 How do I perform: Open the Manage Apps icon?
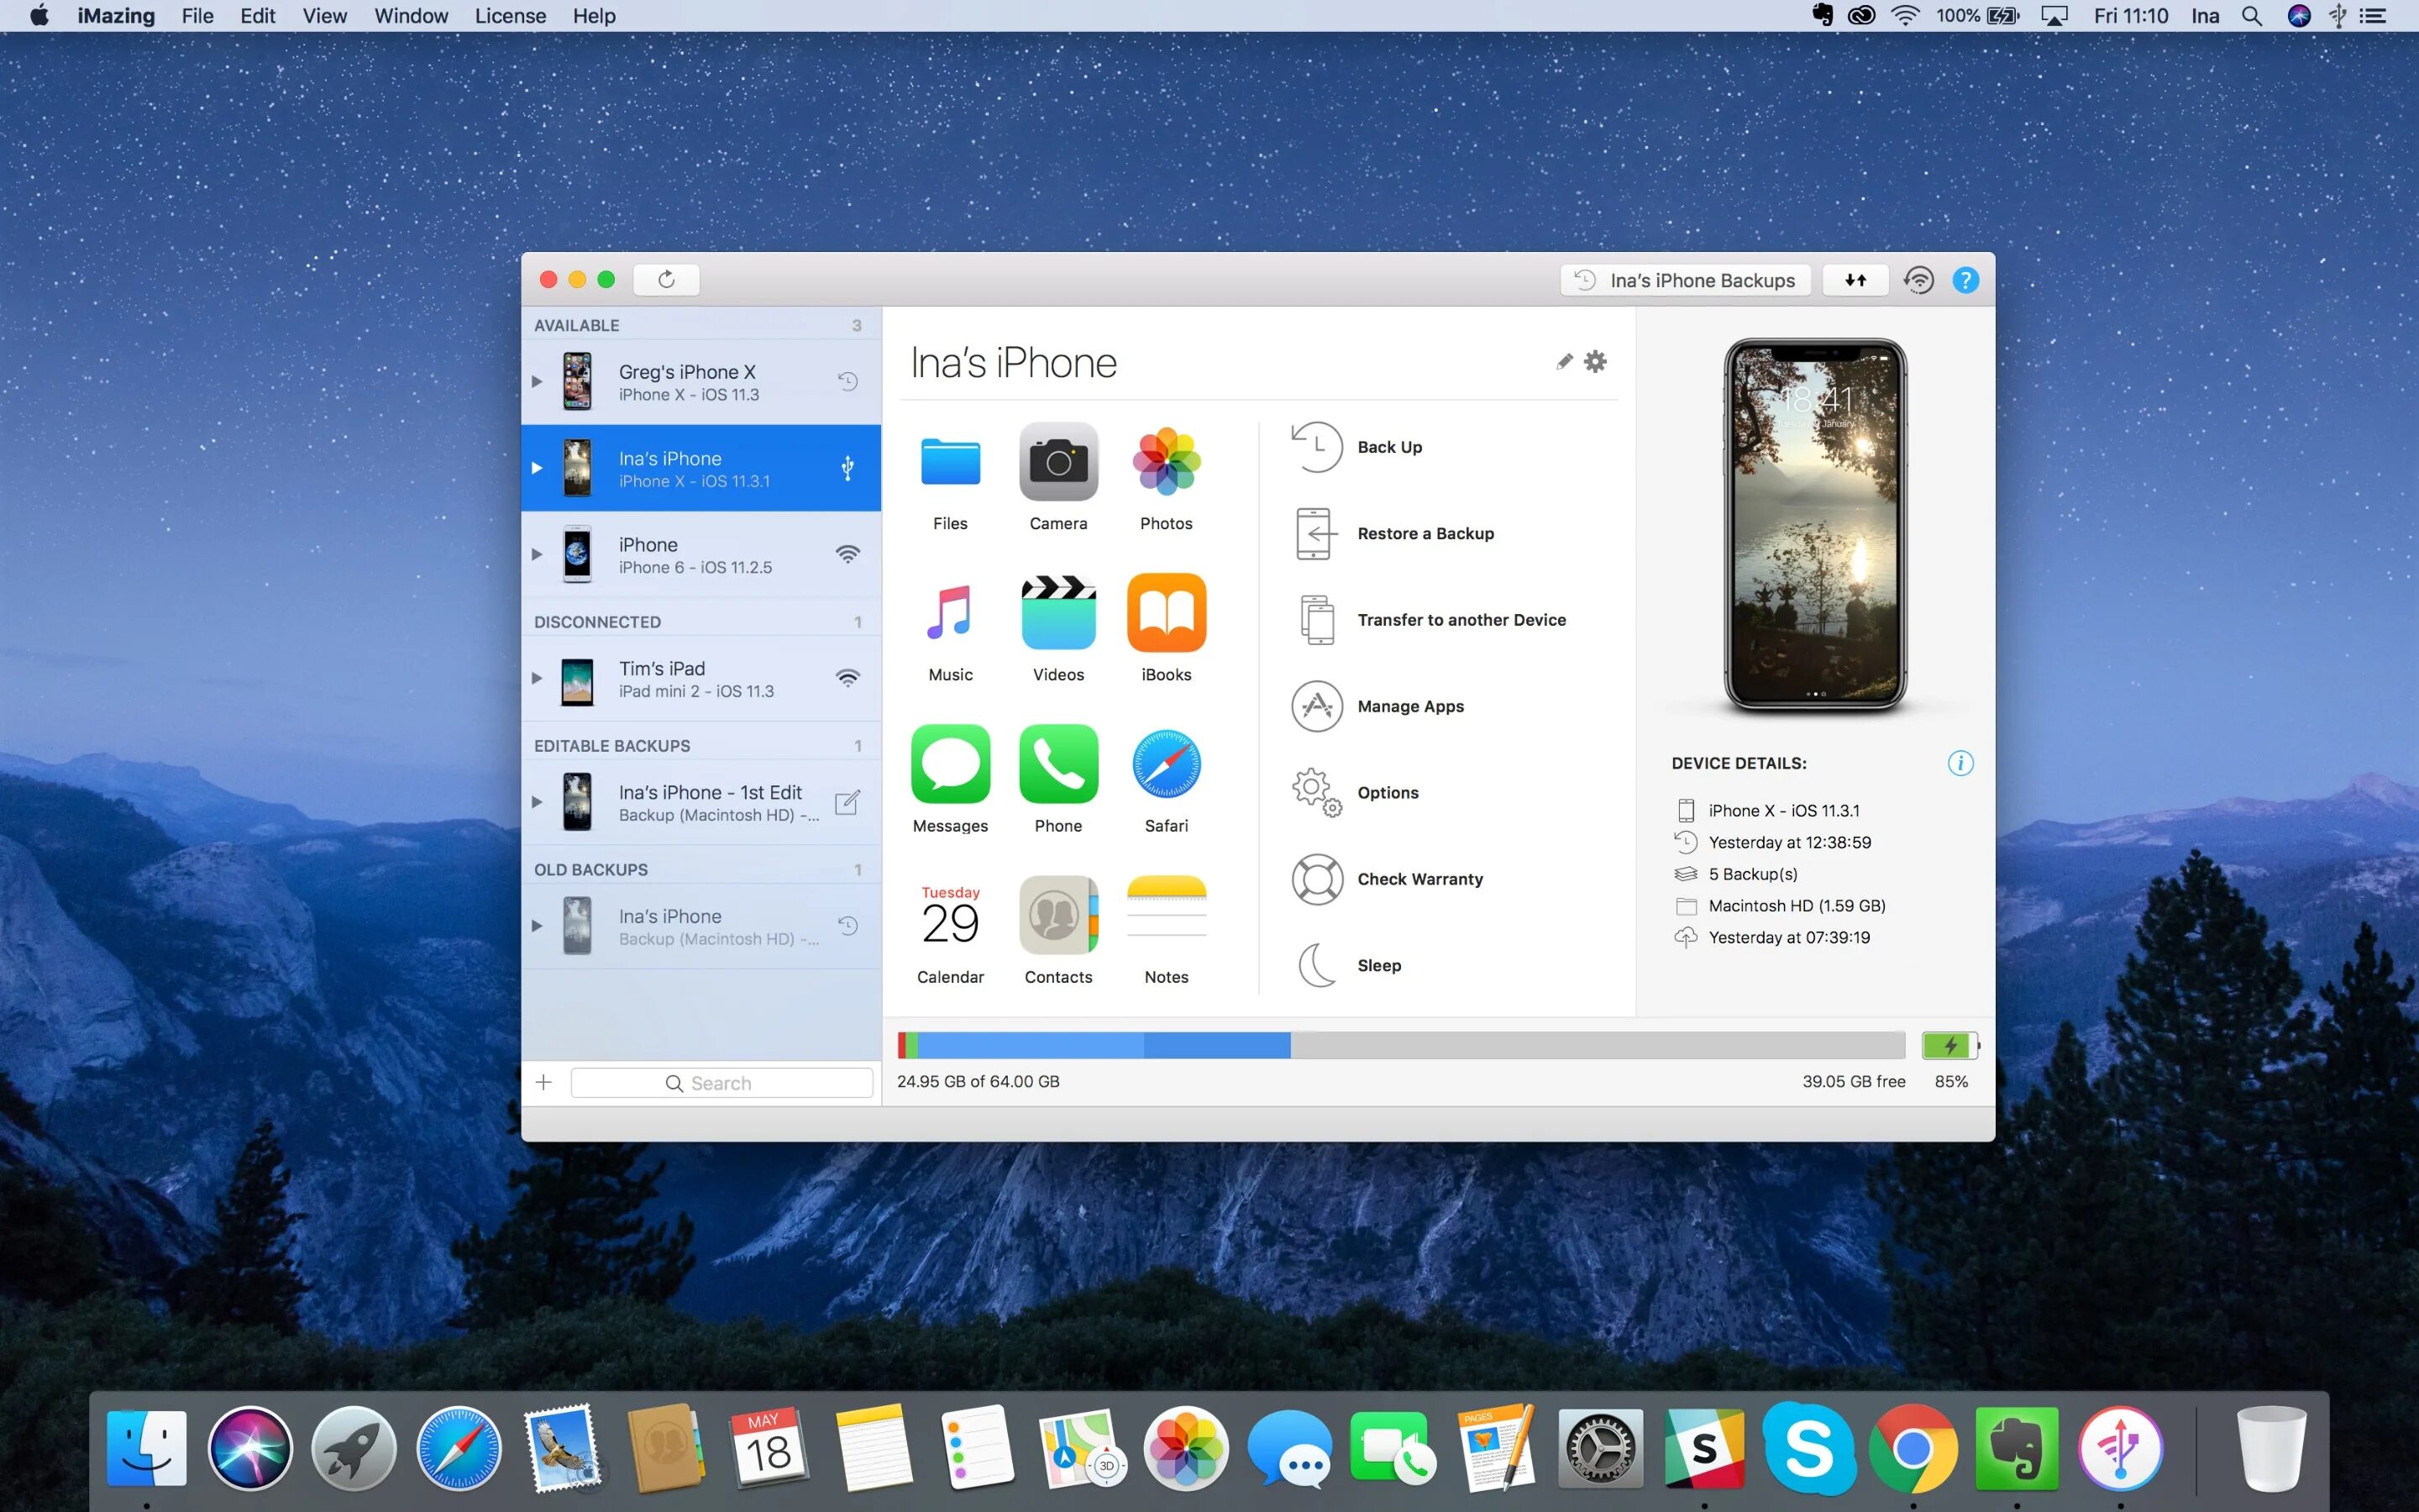pos(1317,706)
